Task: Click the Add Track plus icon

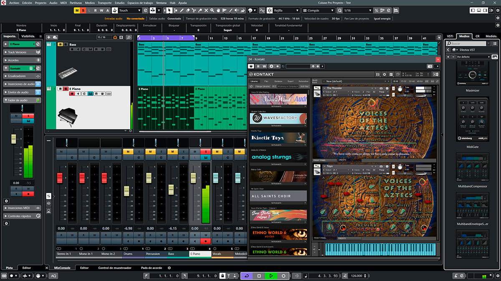Action: point(49,37)
